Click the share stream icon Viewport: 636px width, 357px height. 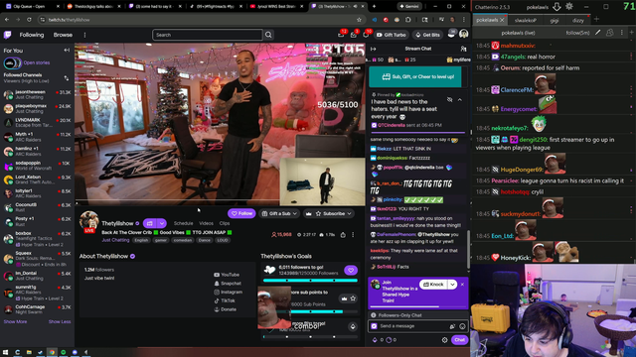[x=343, y=235]
